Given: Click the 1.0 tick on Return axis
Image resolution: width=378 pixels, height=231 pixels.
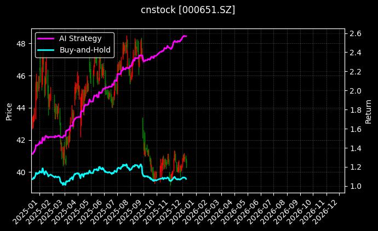Looking at the screenshot, I should point(354,187).
